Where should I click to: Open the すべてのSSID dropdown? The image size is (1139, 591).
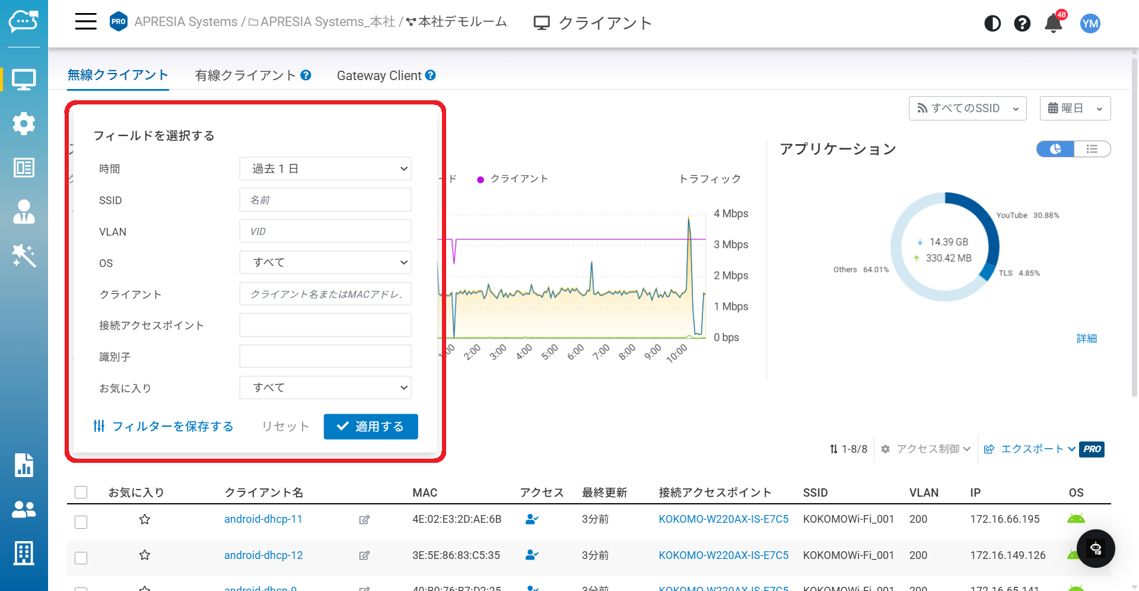[967, 109]
